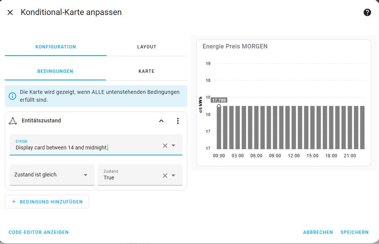Clear the Entität field with its X icon

tap(165, 146)
